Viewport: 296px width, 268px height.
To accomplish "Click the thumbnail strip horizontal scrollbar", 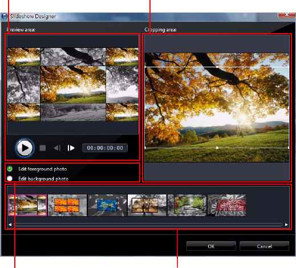I will pos(148,225).
